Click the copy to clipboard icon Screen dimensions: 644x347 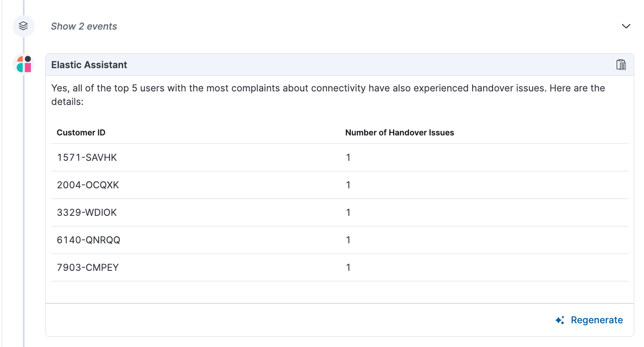(x=621, y=65)
